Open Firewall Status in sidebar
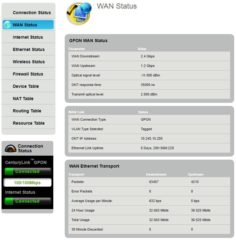Image resolution: width=236 pixels, height=241 pixels. point(28,74)
